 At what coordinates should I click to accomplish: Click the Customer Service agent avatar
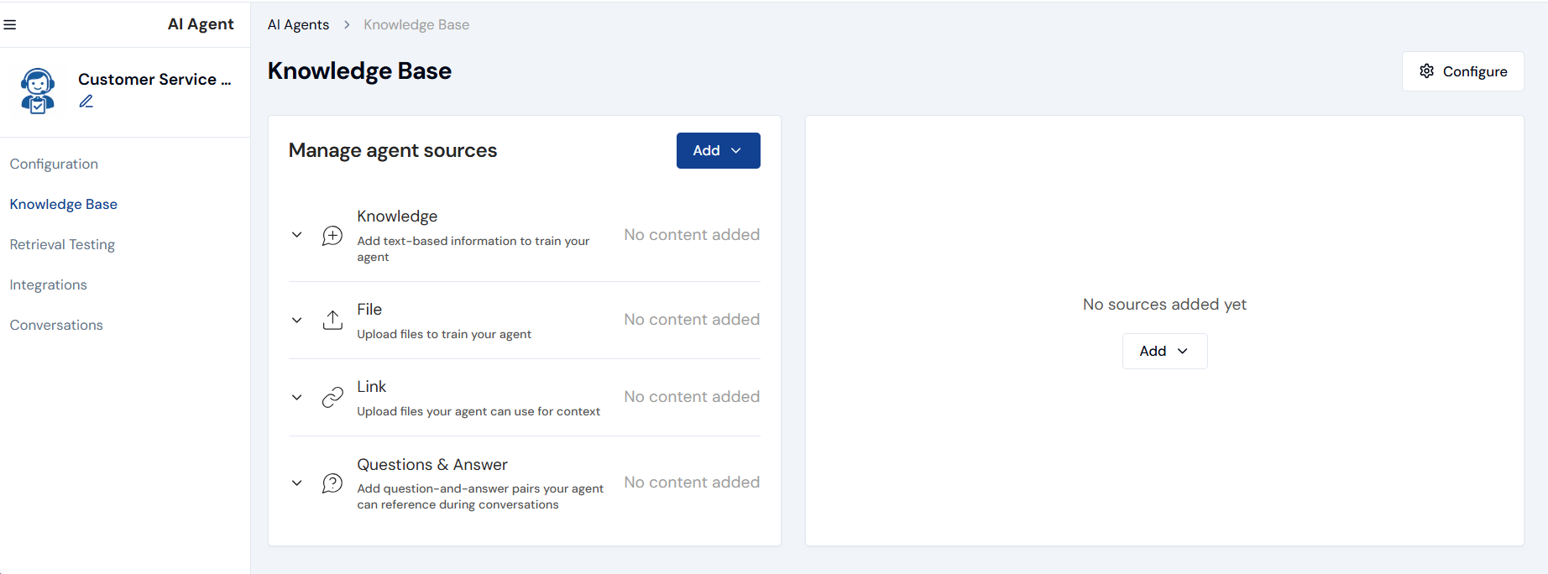pos(38,91)
